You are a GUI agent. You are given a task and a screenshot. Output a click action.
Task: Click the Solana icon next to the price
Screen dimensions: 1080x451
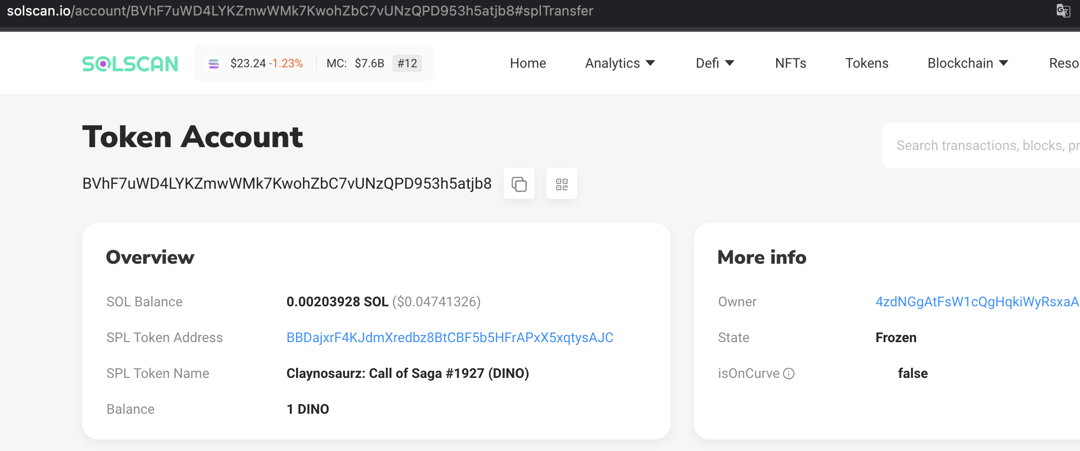[x=214, y=63]
